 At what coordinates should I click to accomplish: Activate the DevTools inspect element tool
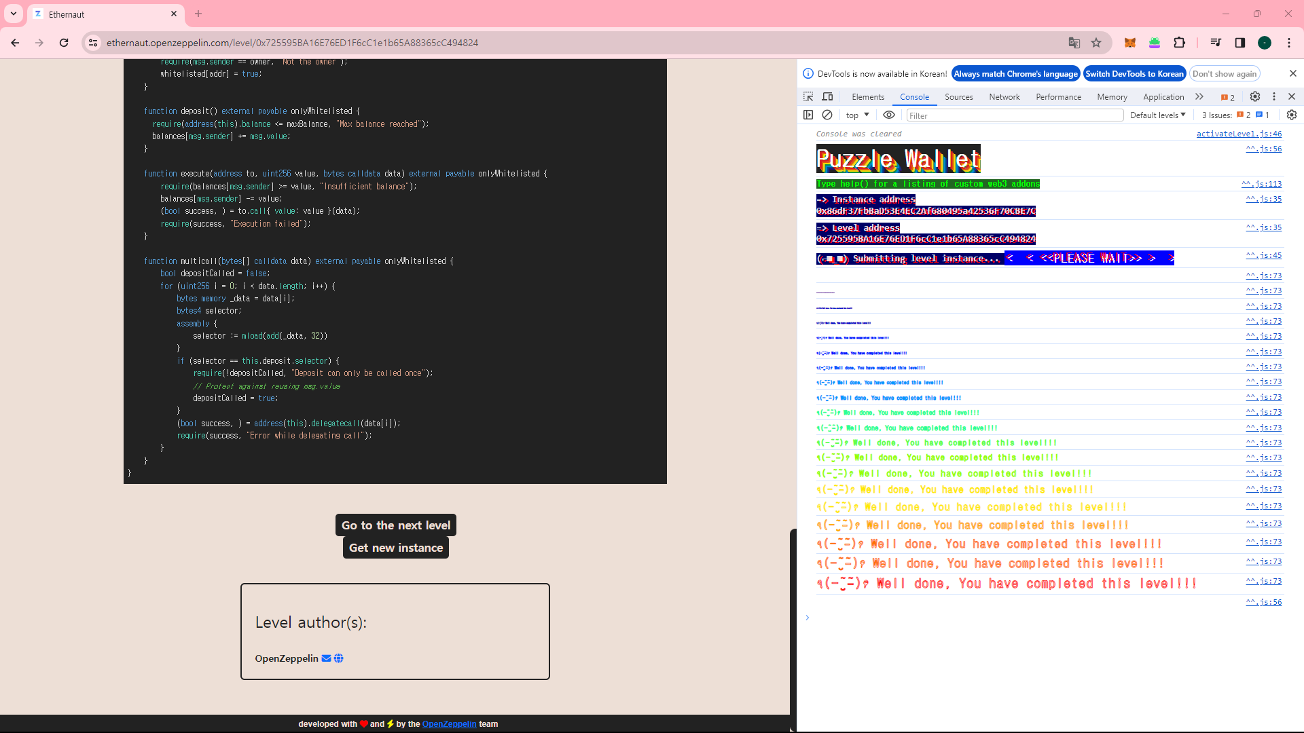pyautogui.click(x=808, y=97)
